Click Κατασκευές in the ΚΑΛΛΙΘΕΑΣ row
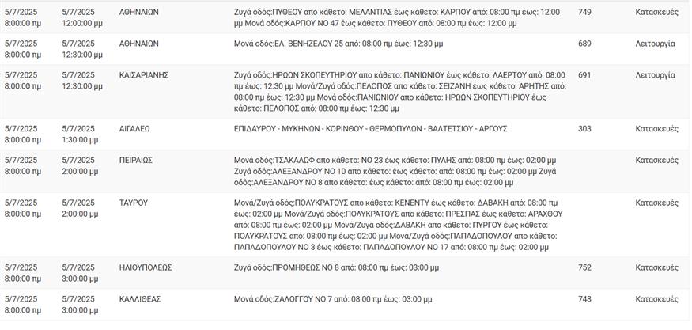The image size is (692, 330). pyautogui.click(x=656, y=299)
